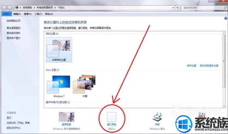Open the address bar history dropdown arrow
This screenshot has width=228, height=134.
click(x=173, y=8)
